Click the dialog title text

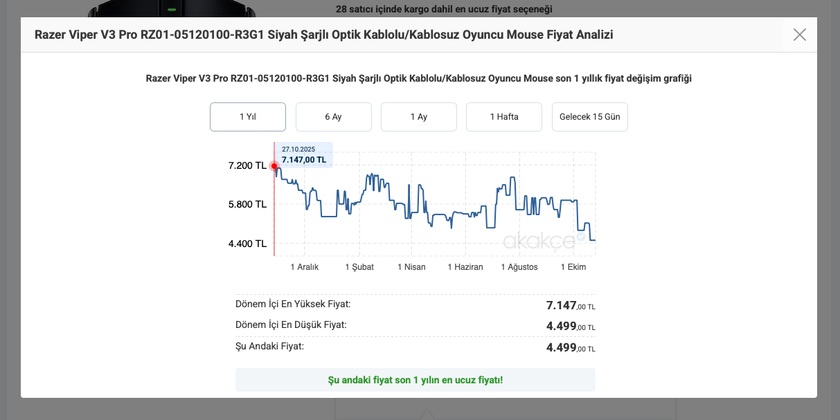pos(324,35)
